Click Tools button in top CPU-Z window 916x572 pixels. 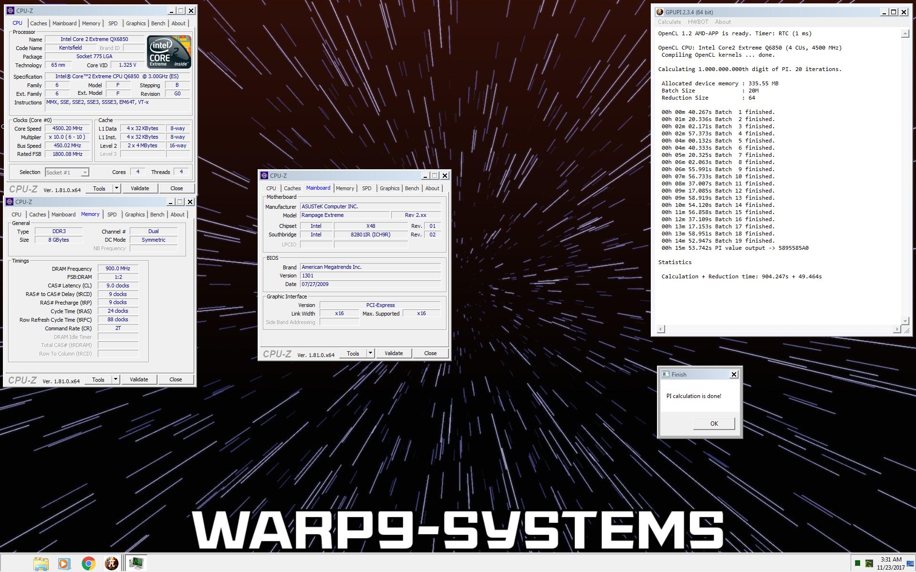click(99, 188)
